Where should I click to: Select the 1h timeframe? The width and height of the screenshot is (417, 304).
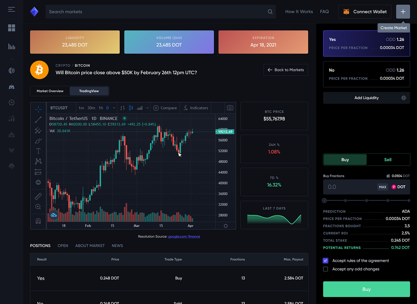point(101,108)
